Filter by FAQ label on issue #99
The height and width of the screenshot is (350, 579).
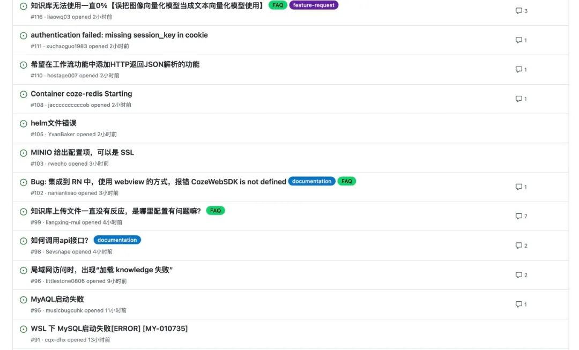216,211
